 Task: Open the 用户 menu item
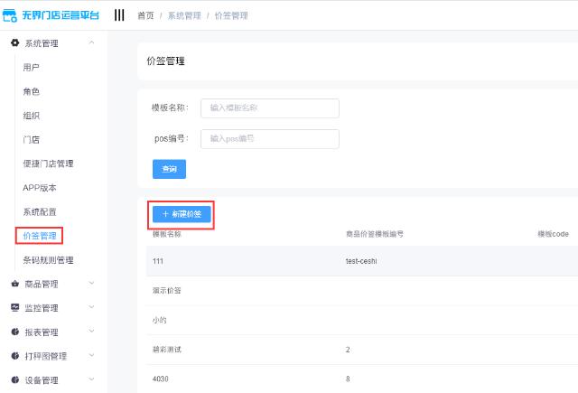tap(31, 68)
